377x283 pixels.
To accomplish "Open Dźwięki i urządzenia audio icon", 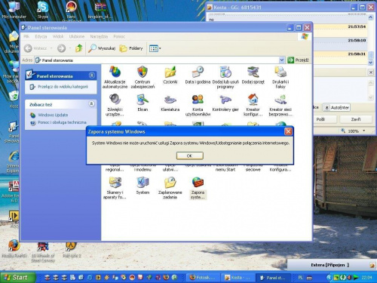I will pos(115,105).
